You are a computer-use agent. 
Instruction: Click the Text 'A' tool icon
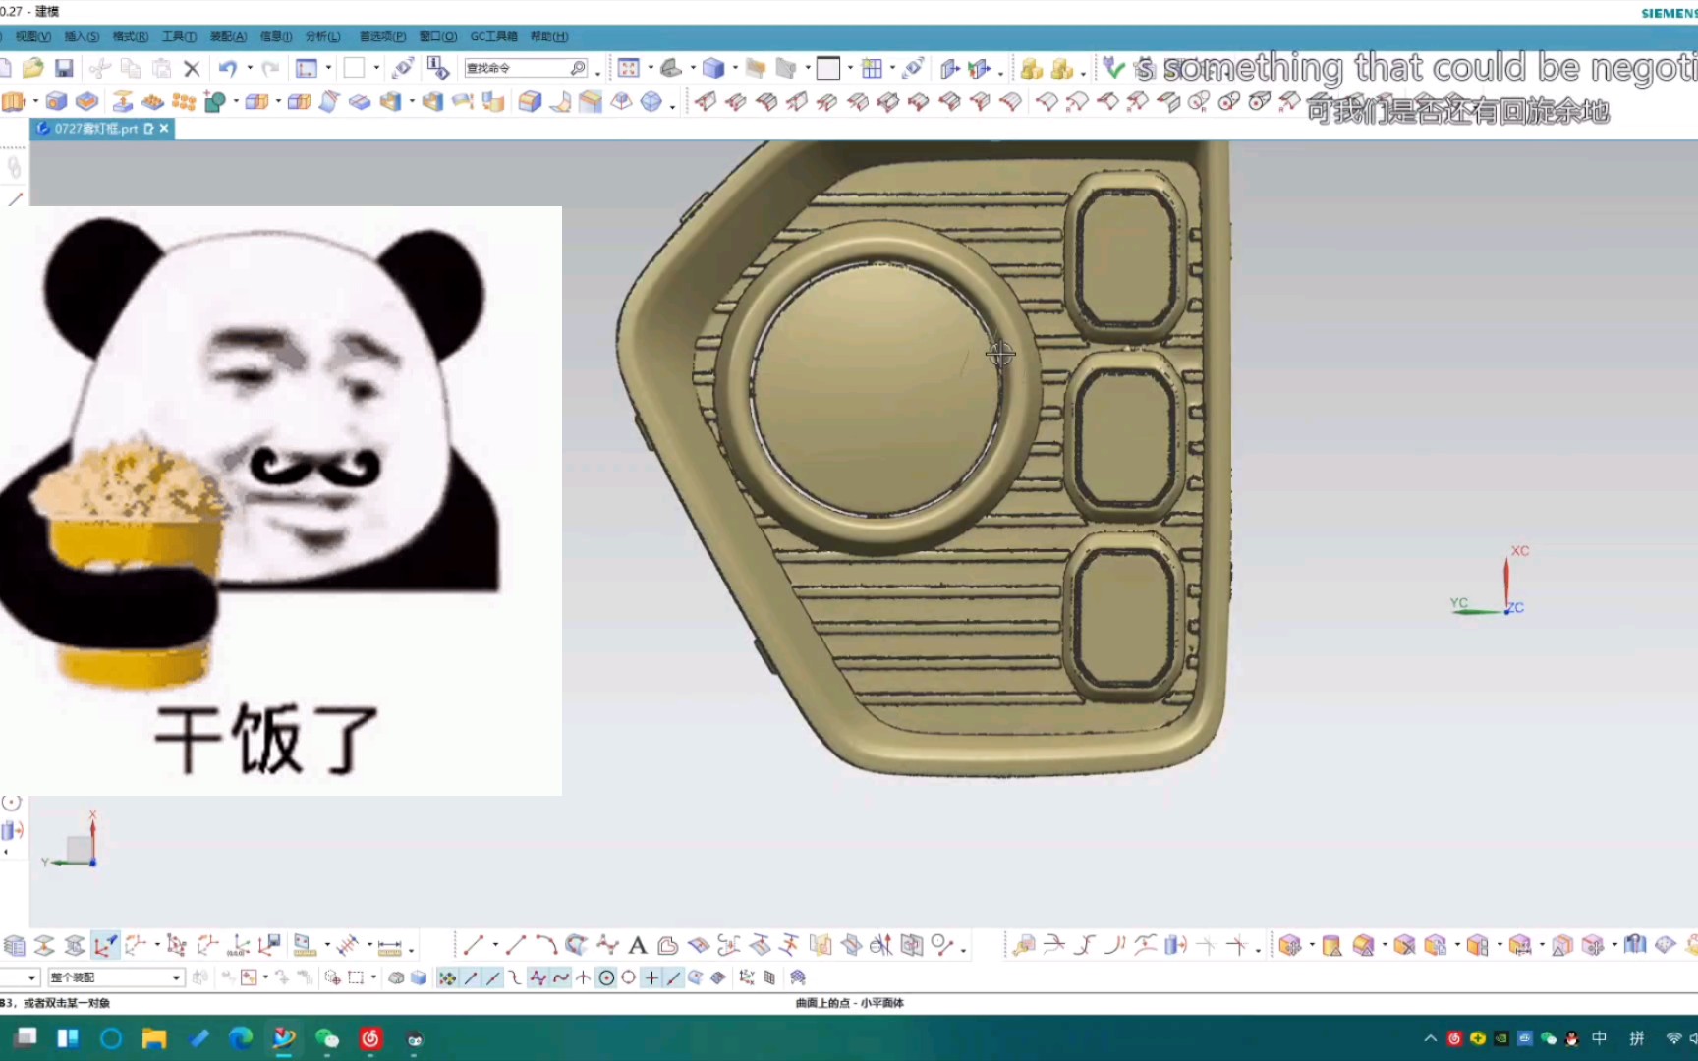point(637,945)
